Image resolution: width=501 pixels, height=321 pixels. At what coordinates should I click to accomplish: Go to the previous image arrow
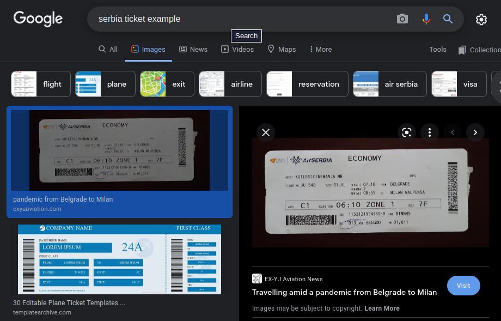point(453,132)
